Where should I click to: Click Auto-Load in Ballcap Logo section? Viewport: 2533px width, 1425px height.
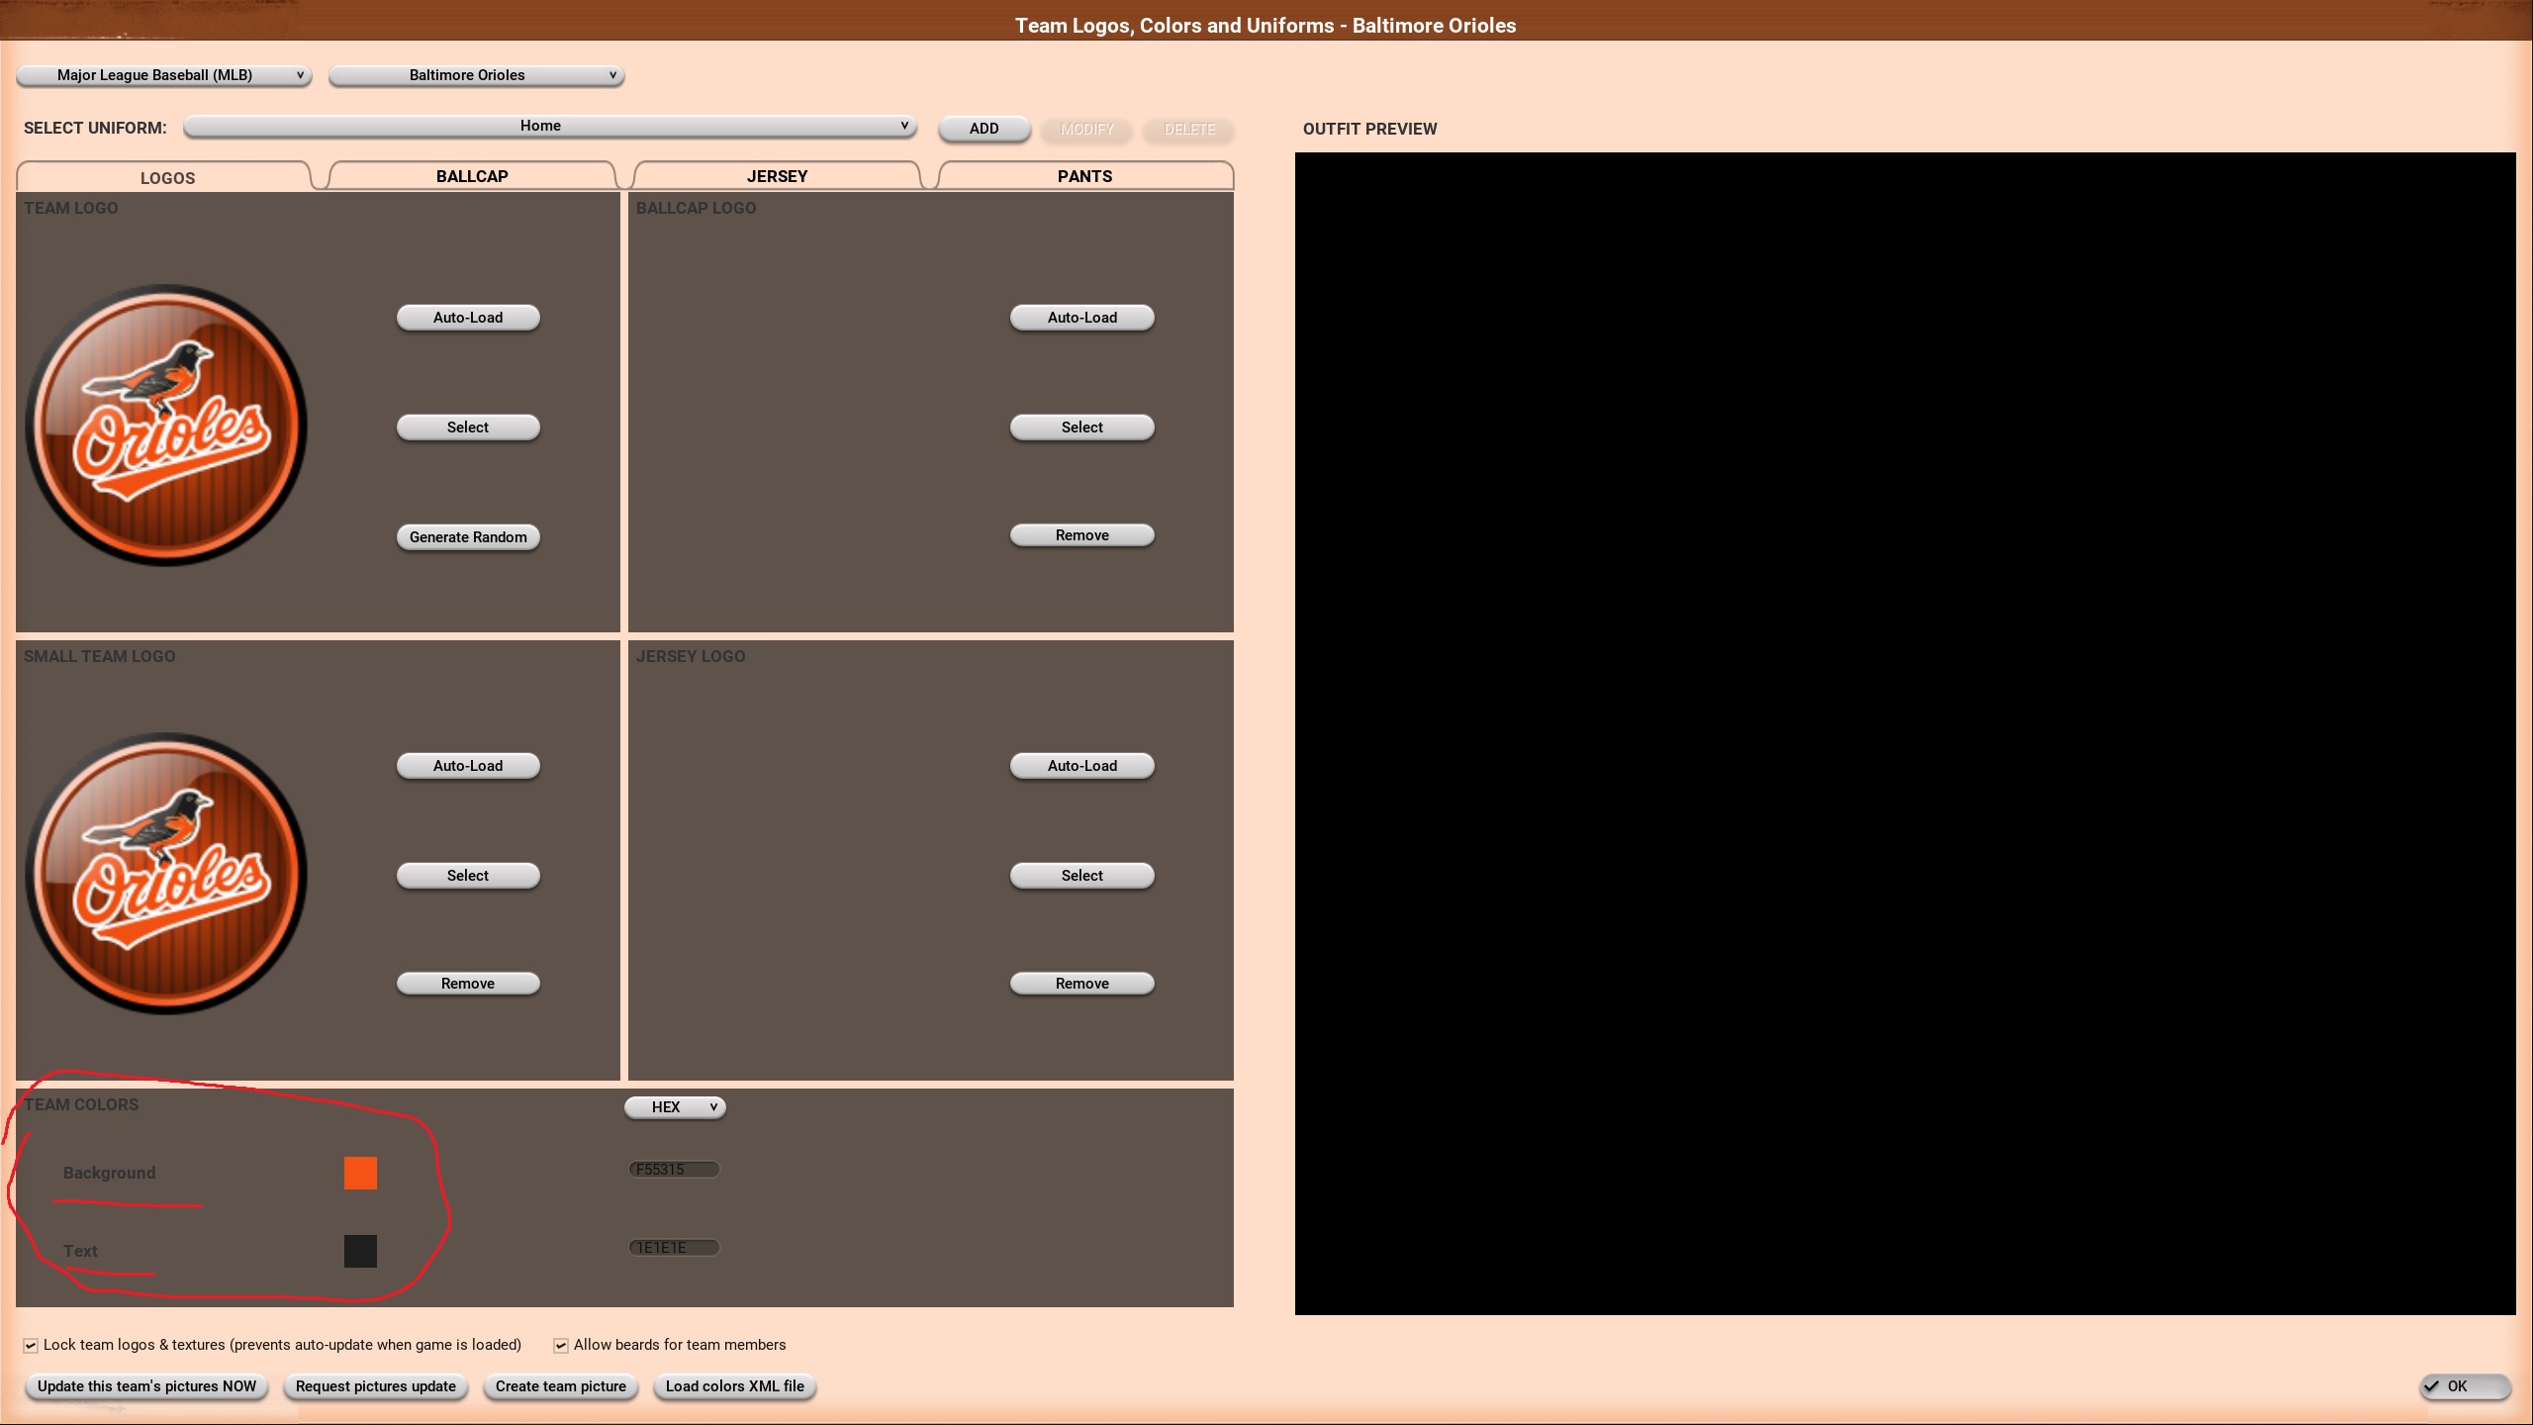tap(1081, 318)
